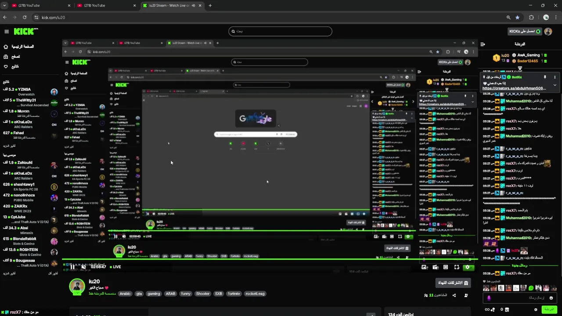Bookmark this page star icon
This screenshot has width=562, height=316.
[518, 17]
